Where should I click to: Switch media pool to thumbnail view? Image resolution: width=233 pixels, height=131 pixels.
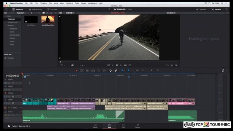tap(44, 13)
